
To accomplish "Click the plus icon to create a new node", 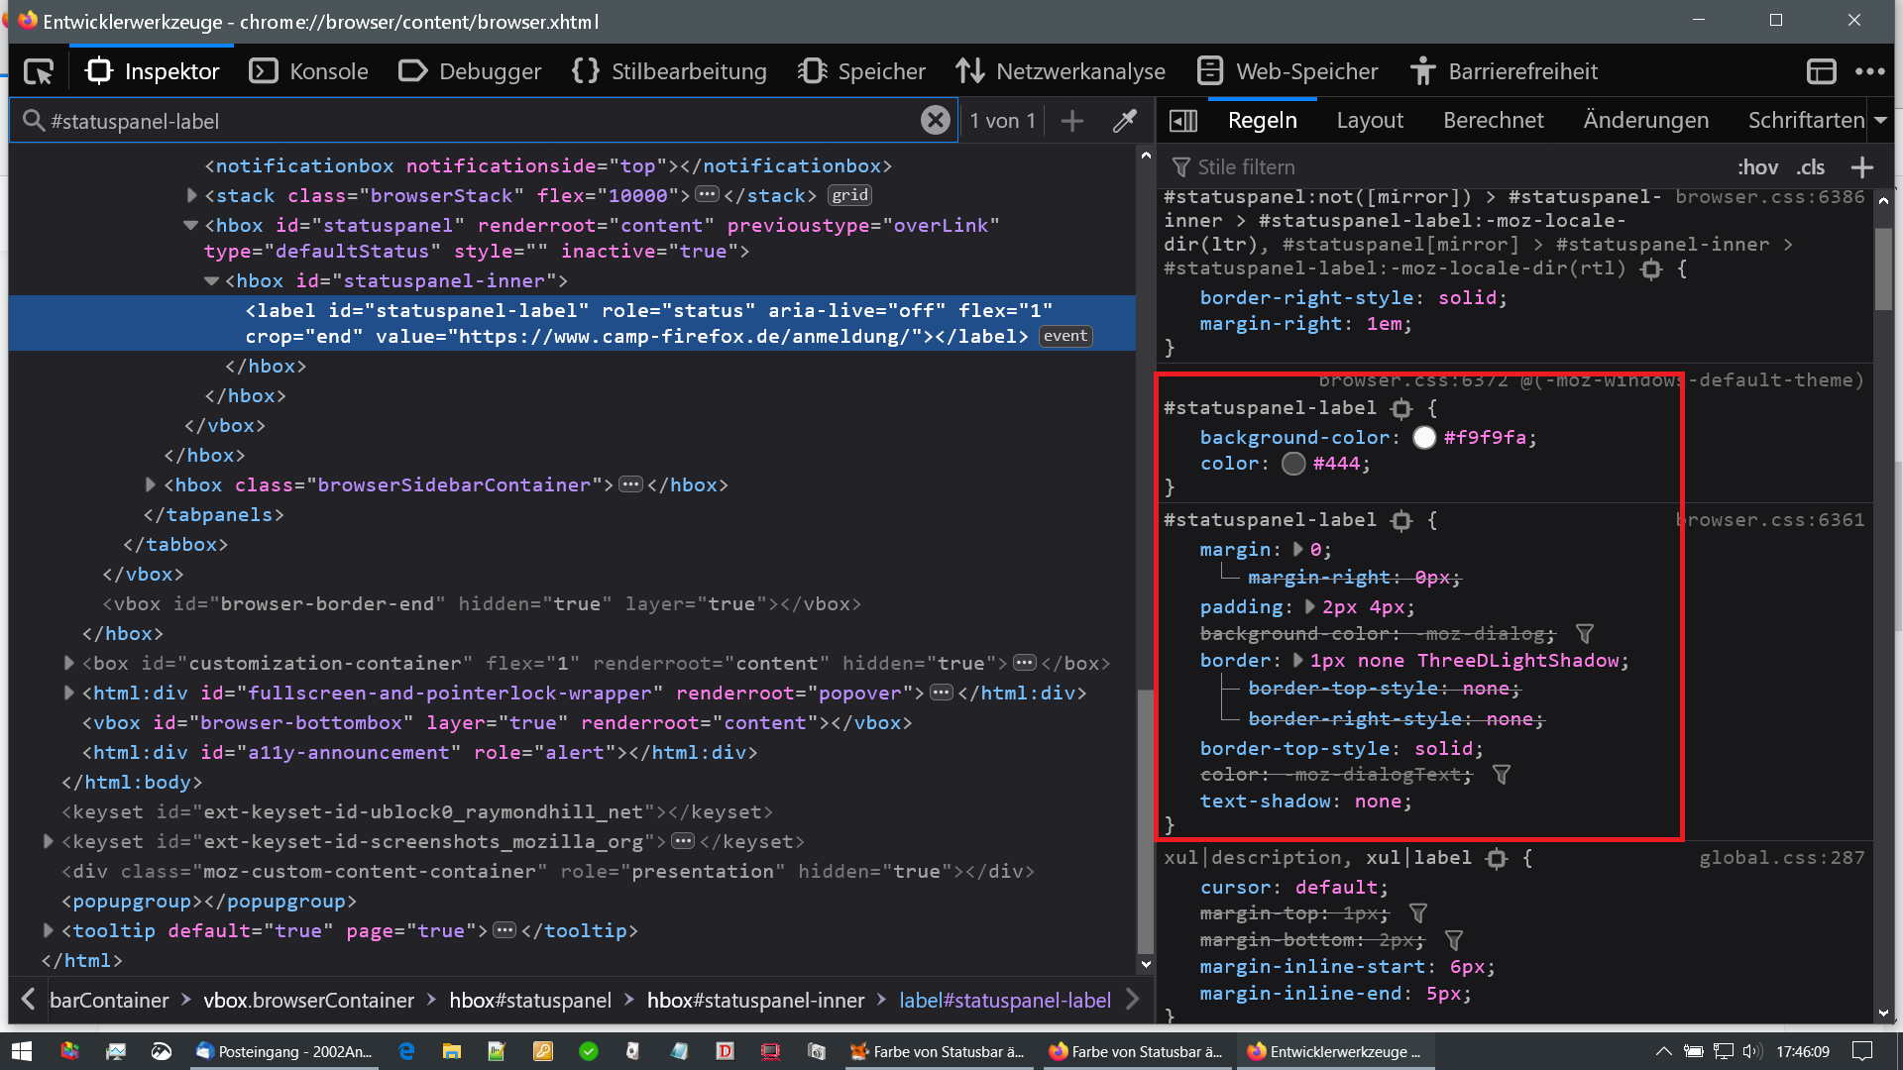I will [x=1071, y=121].
